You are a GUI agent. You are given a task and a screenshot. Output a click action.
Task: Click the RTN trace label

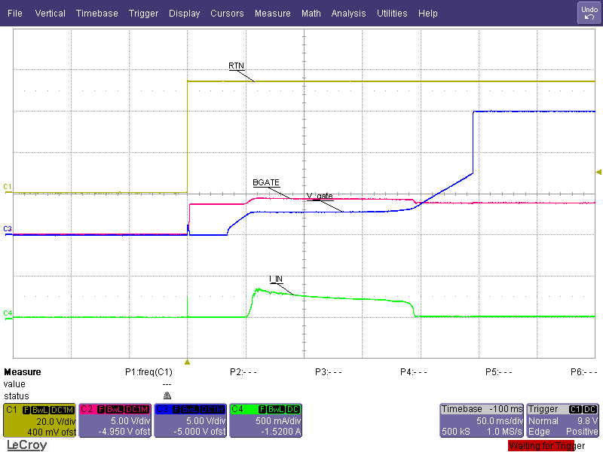[x=236, y=66]
